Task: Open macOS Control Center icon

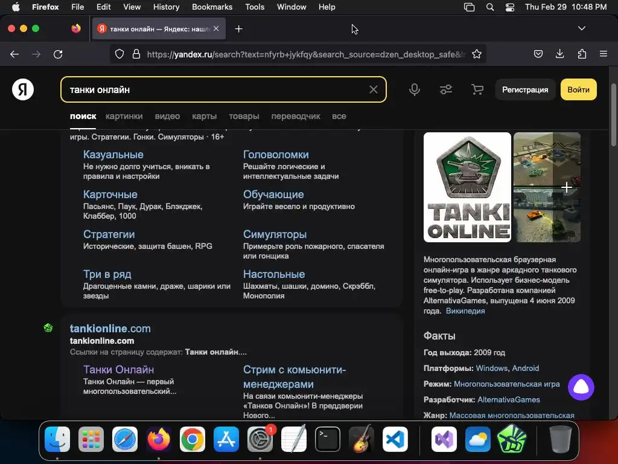Action: [510, 7]
